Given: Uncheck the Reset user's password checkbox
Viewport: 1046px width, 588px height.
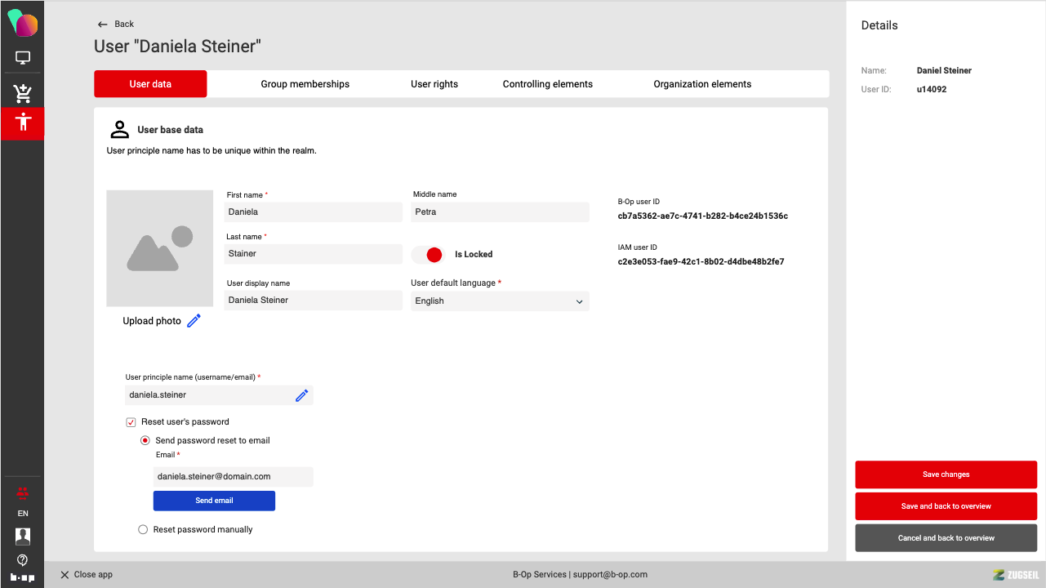Looking at the screenshot, I should (x=131, y=422).
